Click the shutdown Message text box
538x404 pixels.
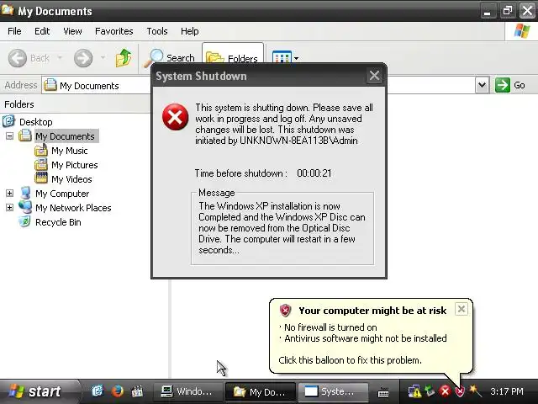point(282,228)
